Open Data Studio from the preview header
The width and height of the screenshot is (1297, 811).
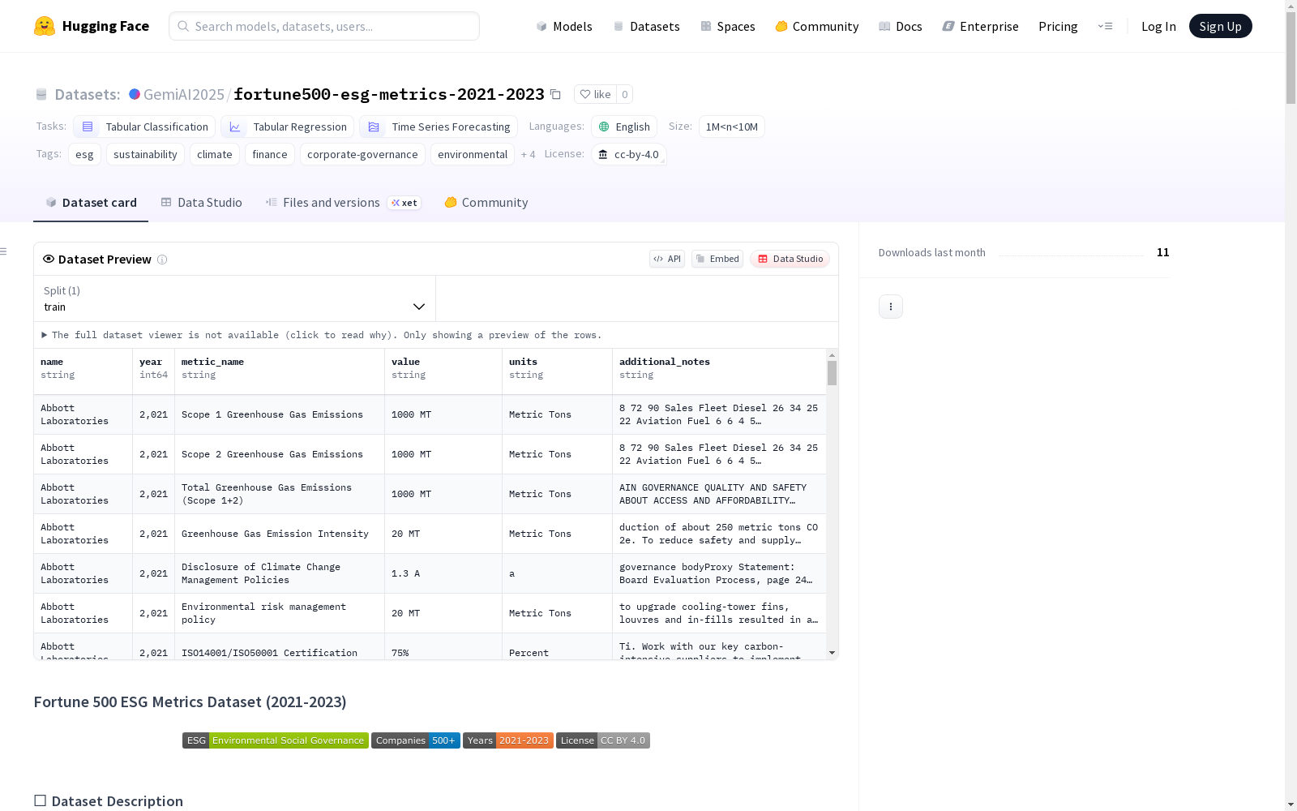[790, 259]
